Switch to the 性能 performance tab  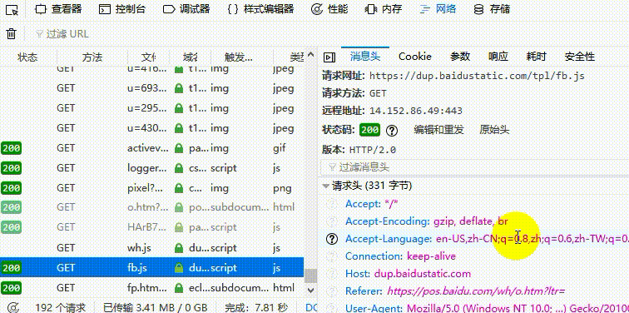point(329,9)
